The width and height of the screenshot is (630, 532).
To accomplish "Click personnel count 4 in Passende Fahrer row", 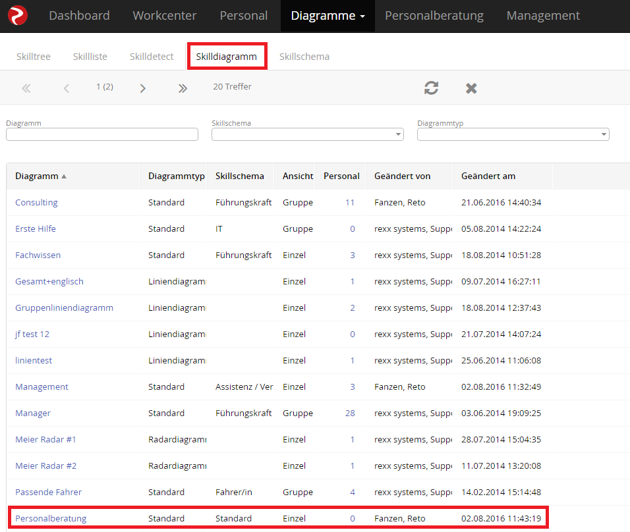I will click(353, 492).
